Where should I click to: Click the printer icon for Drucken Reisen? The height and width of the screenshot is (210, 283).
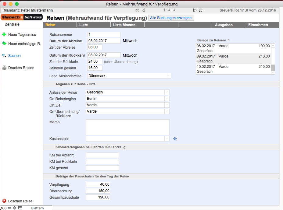(x=4, y=68)
